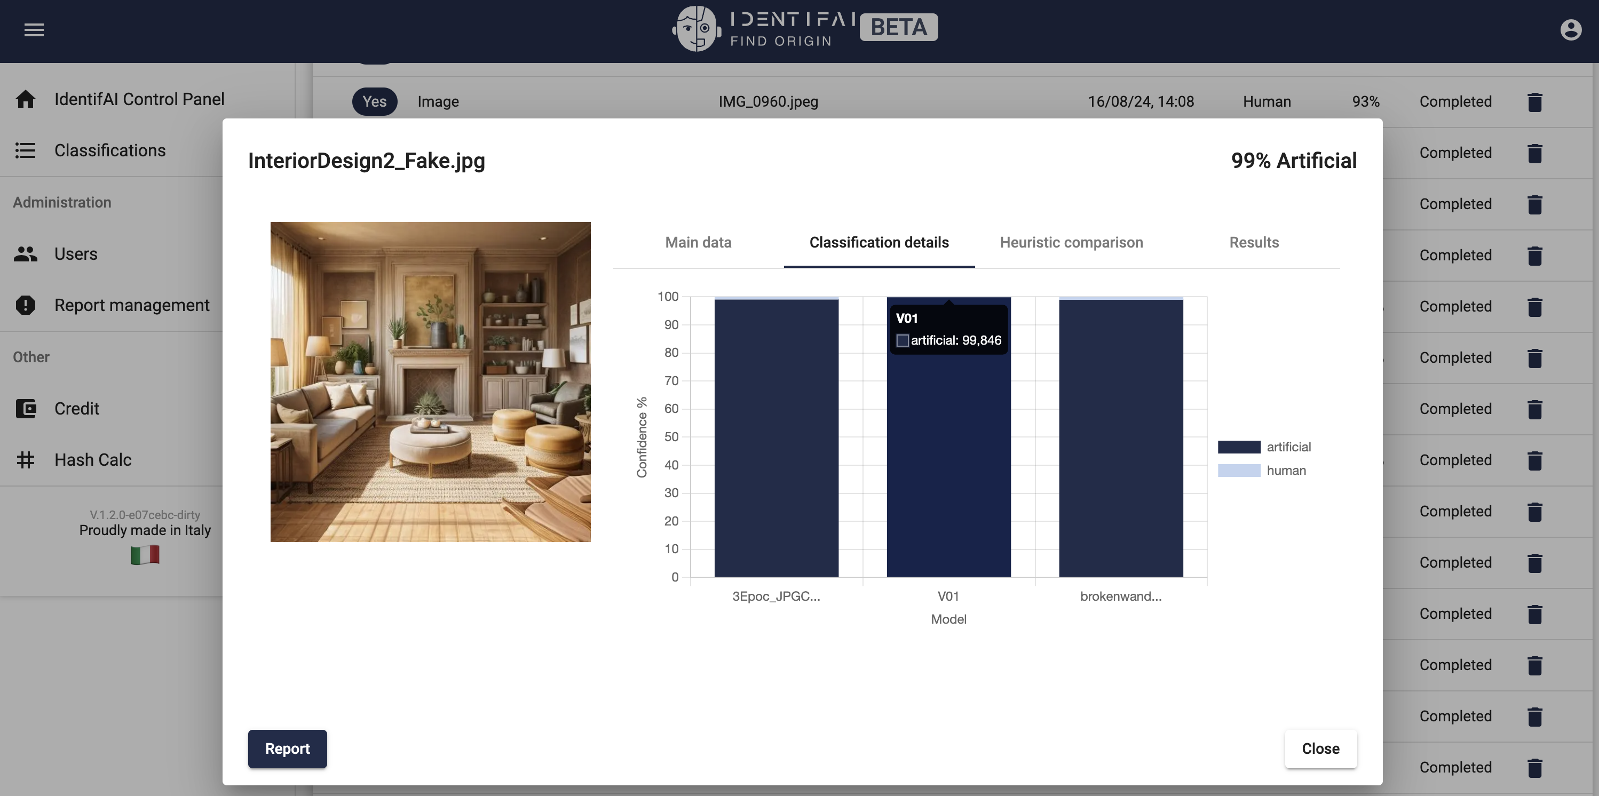Click the IdentifAI robot face logo
Screen dimensions: 1599x796
pyautogui.click(x=696, y=28)
